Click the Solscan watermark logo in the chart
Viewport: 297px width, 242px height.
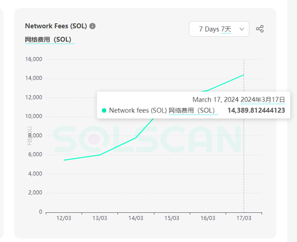147,139
